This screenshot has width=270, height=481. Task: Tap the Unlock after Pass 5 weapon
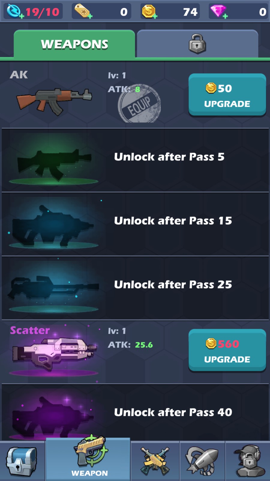[x=135, y=160]
